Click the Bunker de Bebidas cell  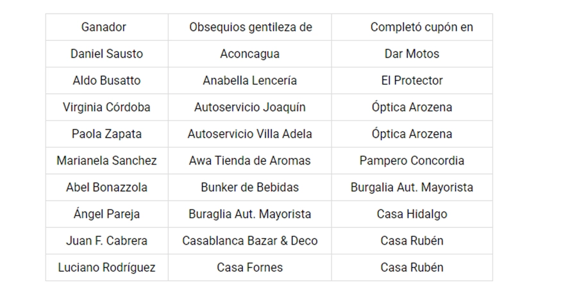[249, 188]
